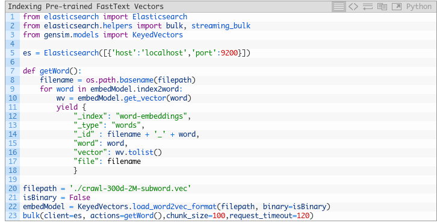Click 'streaming_bulk' on line 2
The image size is (437, 223).
point(221,26)
